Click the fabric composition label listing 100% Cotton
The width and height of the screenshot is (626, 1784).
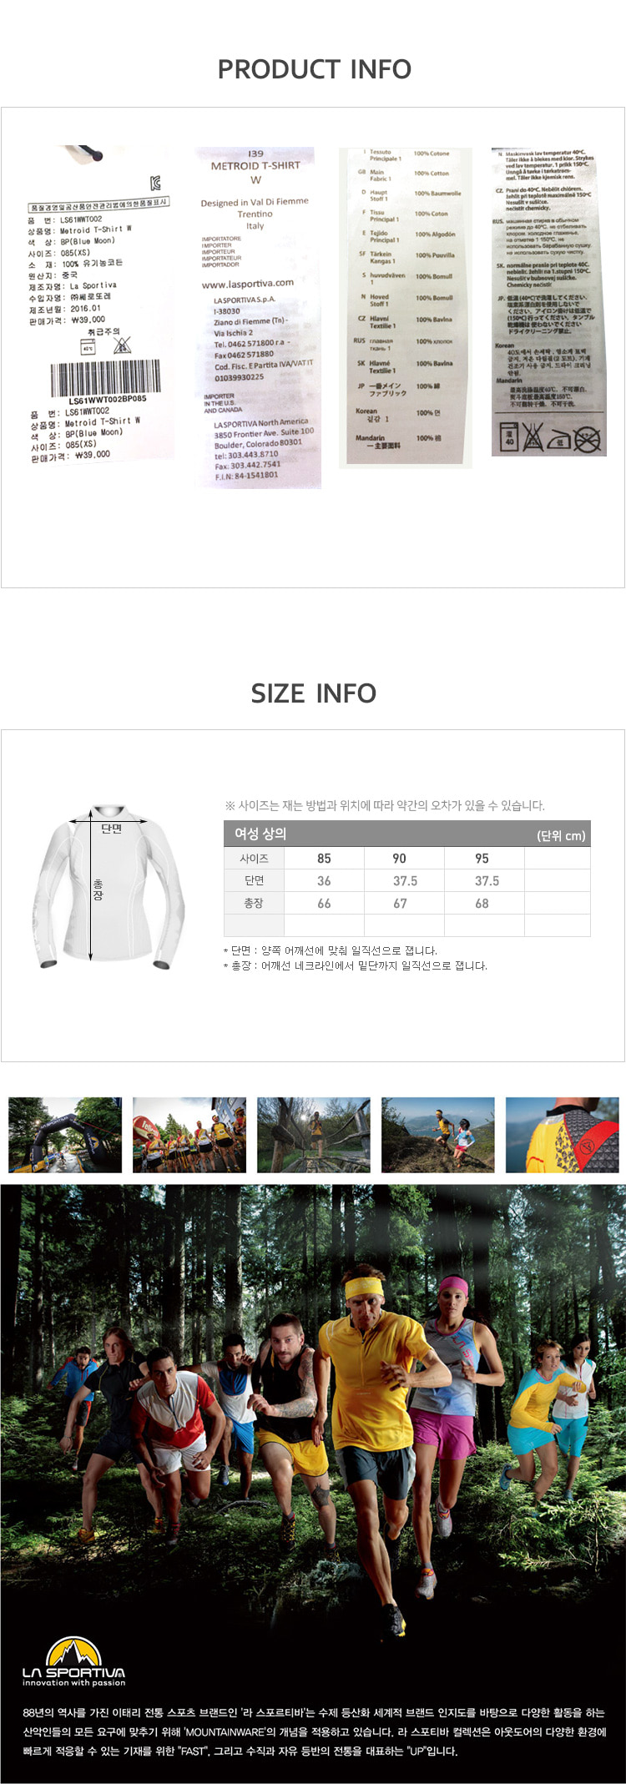coord(406,305)
